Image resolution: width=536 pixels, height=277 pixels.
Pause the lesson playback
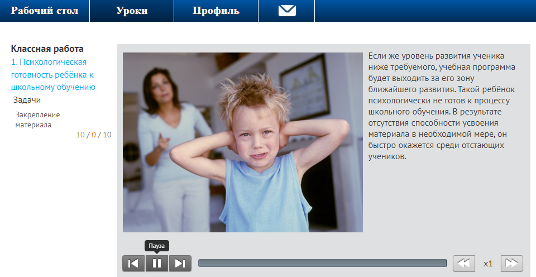[157, 264]
